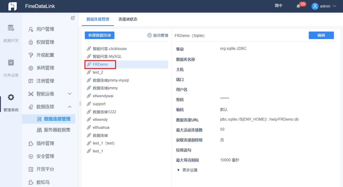Select the 数据连接1222 connection
Viewport: 343px width, 187px height.
(126, 112)
